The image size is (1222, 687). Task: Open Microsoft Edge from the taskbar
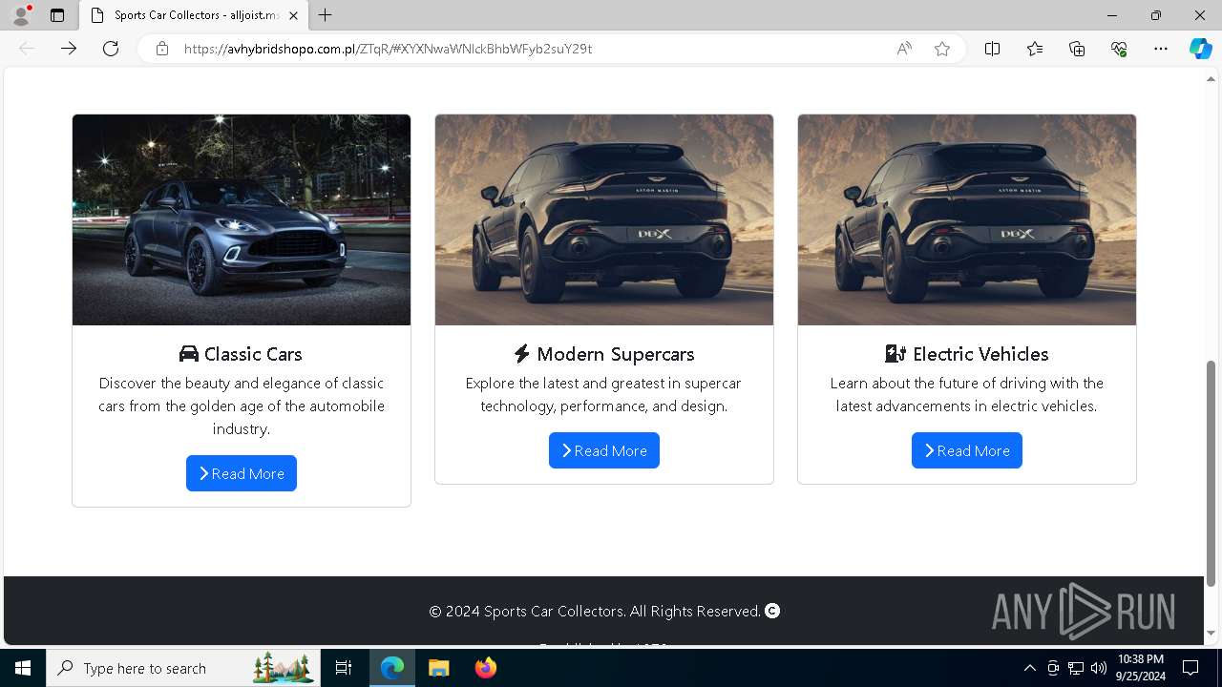pyautogui.click(x=392, y=668)
